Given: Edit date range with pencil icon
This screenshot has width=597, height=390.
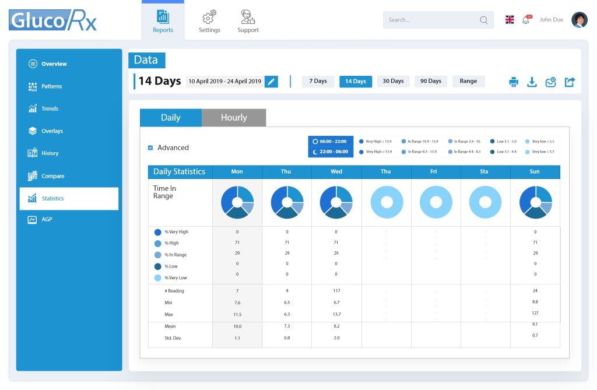Looking at the screenshot, I should point(271,82).
